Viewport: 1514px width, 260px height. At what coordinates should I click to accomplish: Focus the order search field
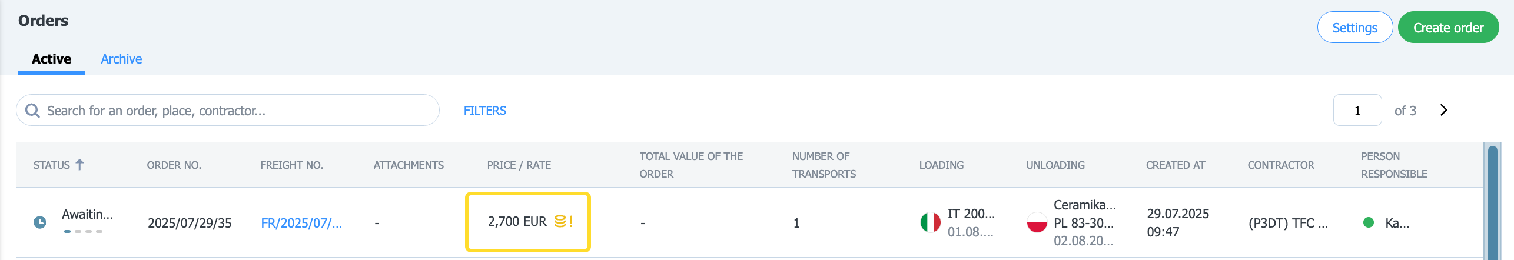[x=228, y=111]
